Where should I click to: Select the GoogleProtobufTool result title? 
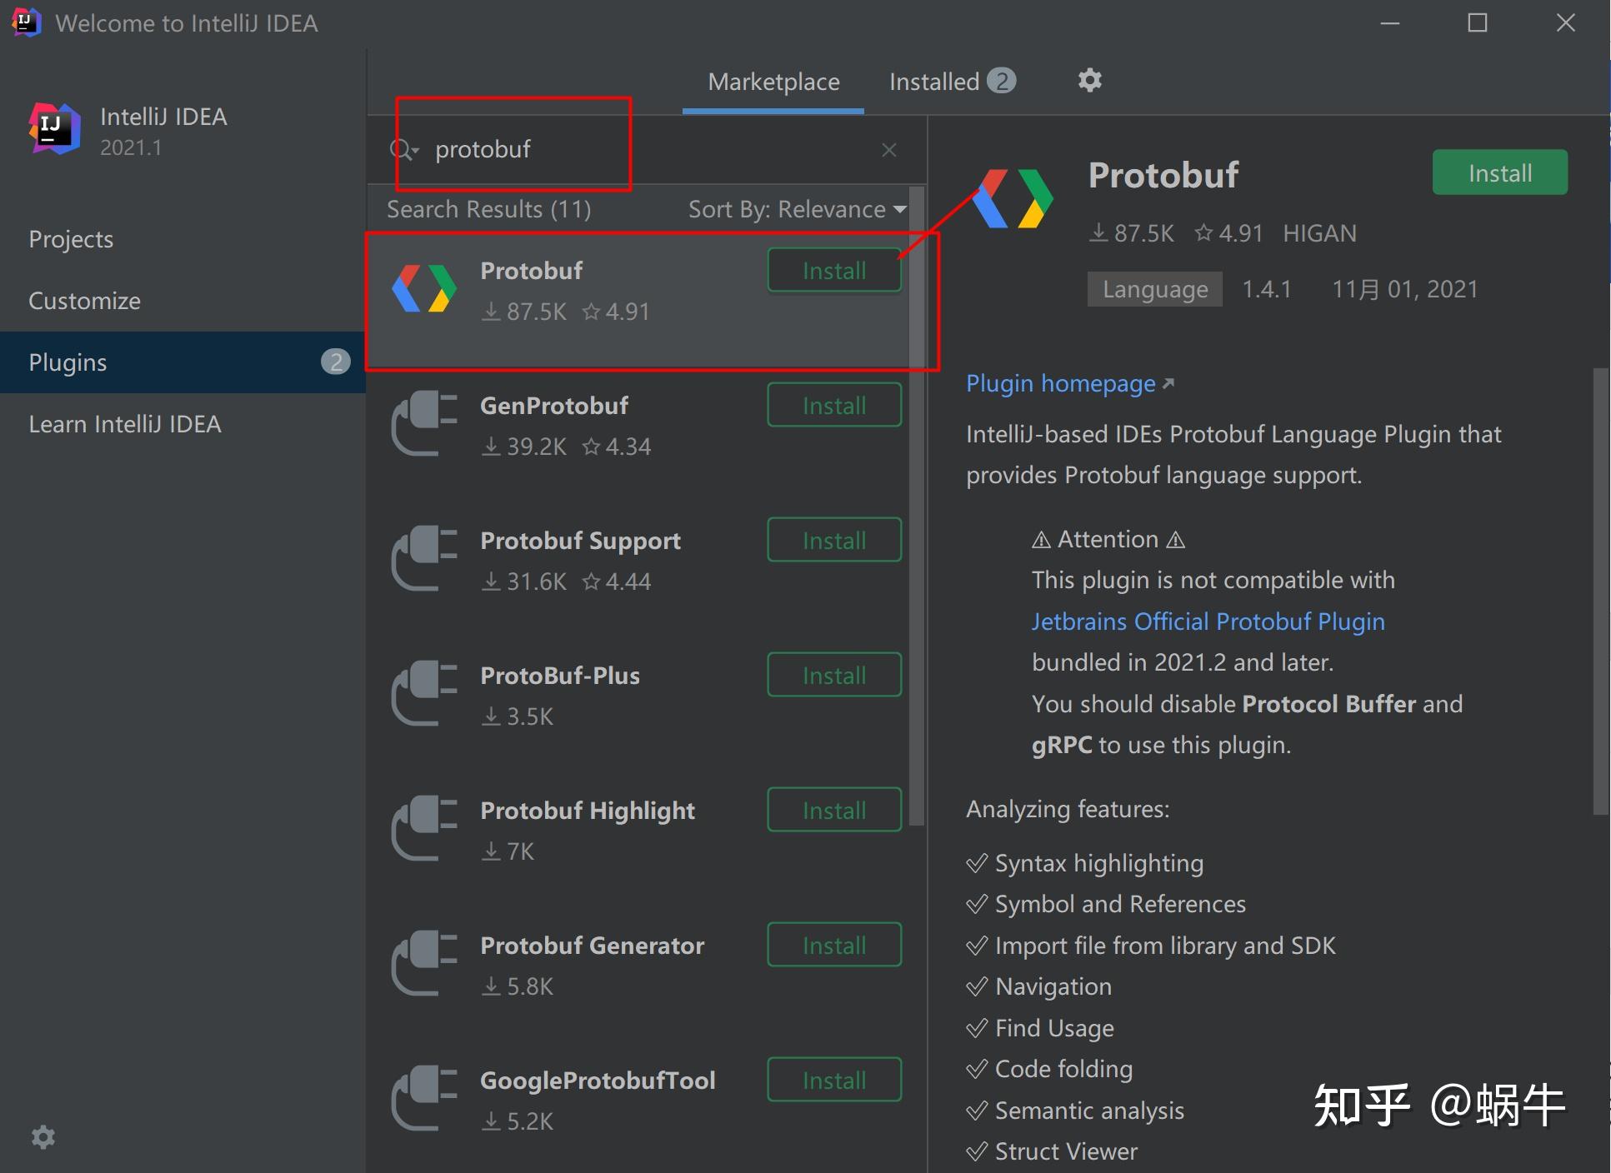(x=598, y=1081)
